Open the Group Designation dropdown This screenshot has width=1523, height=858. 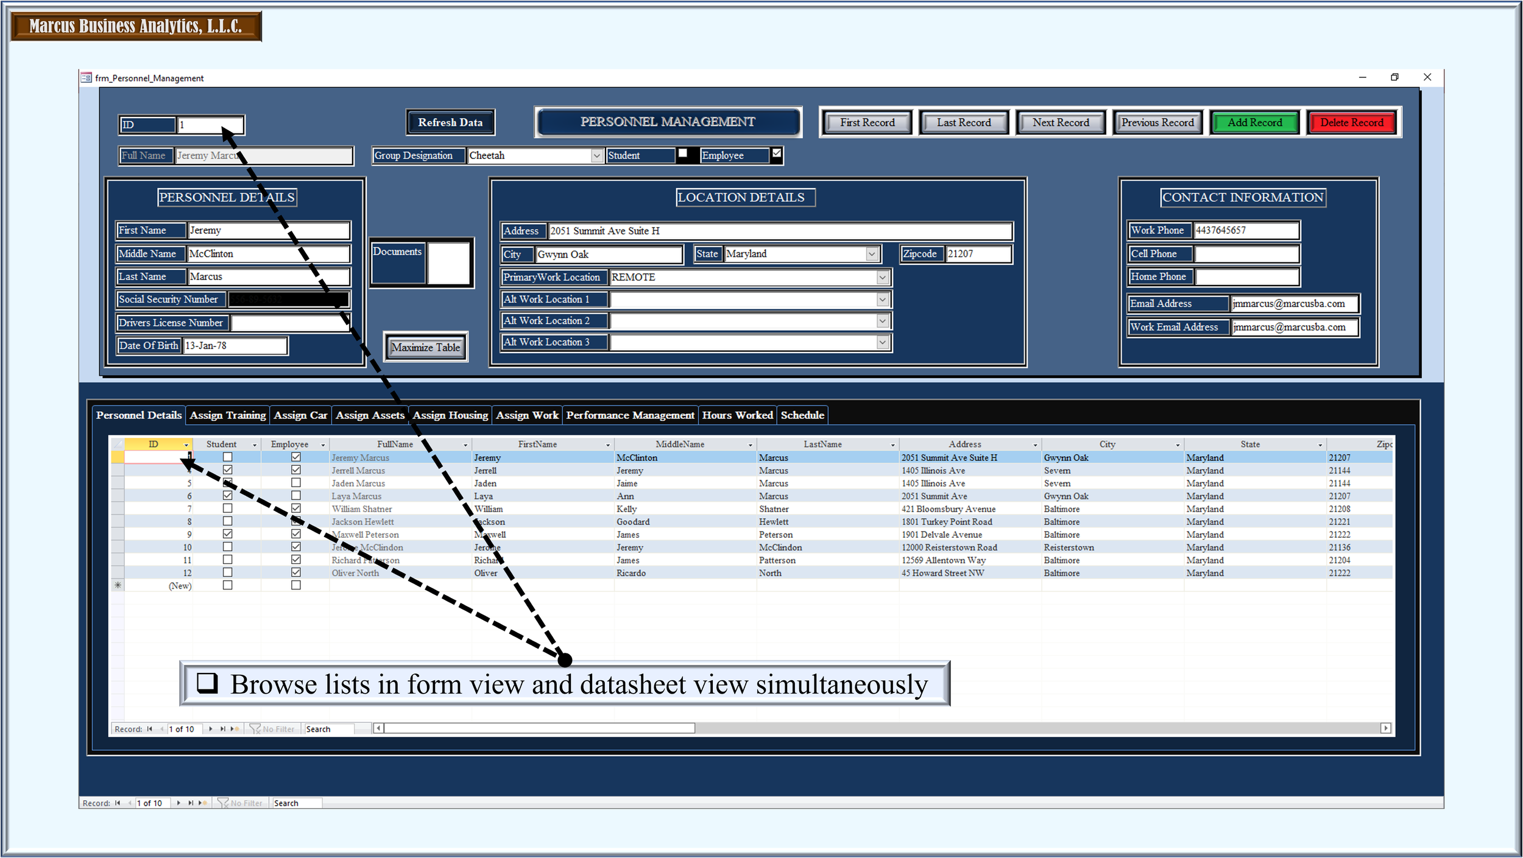596,156
